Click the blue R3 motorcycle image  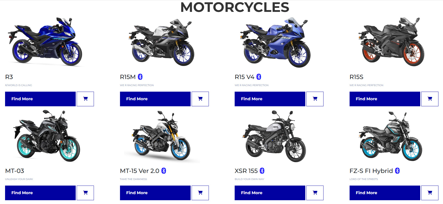coord(45,42)
